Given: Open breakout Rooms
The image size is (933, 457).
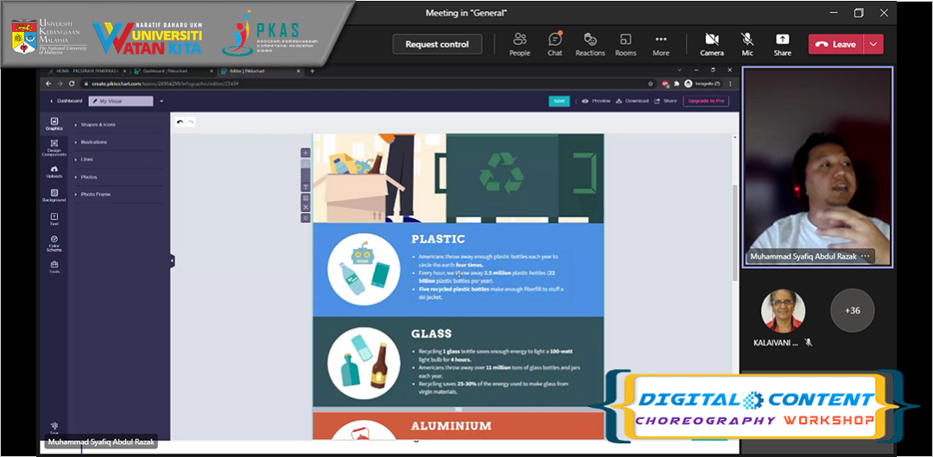Looking at the screenshot, I should (625, 44).
